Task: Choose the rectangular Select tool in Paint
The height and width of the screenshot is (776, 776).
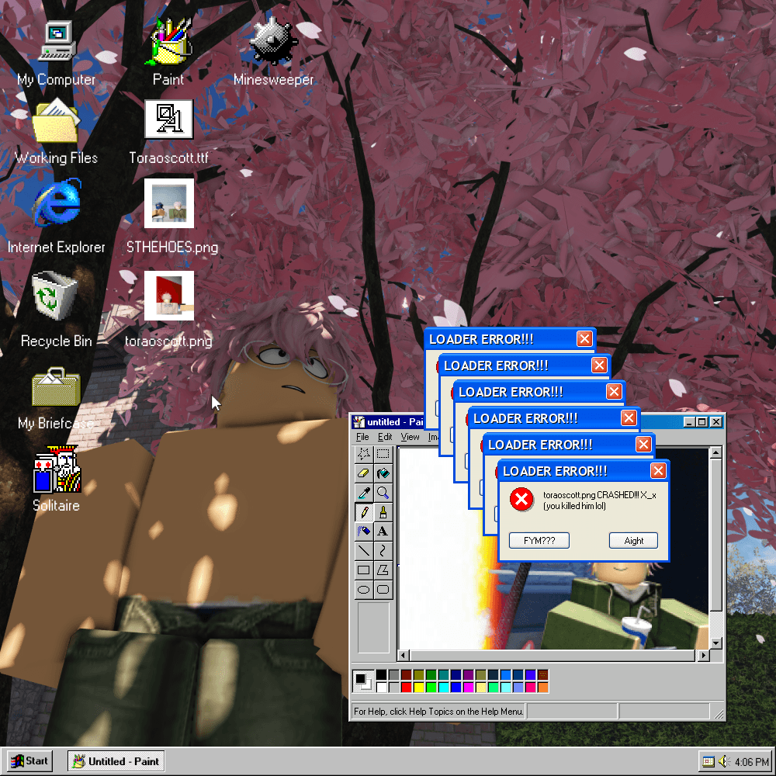Action: 383,454
